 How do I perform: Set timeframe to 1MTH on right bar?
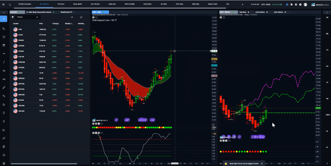[328, 115]
